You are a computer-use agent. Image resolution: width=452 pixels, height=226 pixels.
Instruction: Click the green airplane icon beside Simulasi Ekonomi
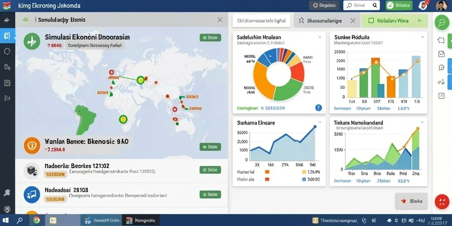pos(31,41)
